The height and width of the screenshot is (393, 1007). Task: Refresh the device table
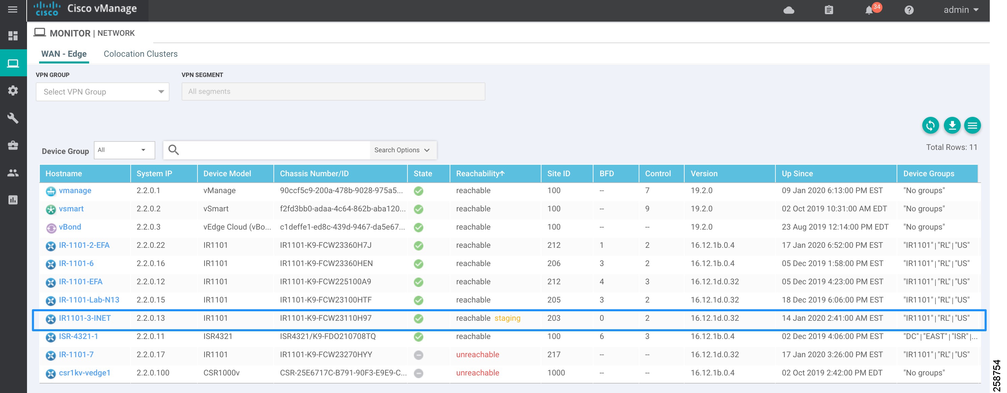pos(930,126)
